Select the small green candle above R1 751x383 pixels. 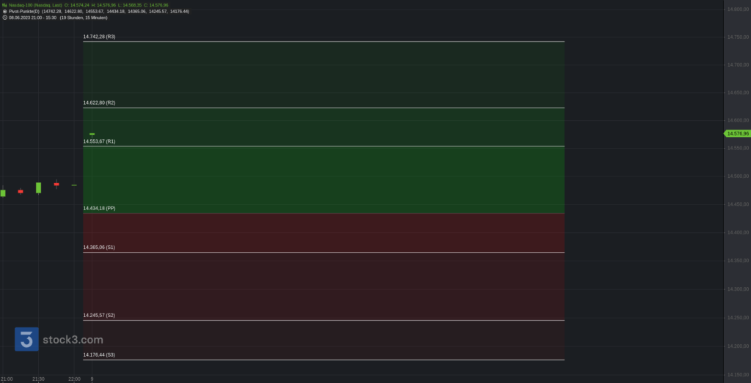pyautogui.click(x=92, y=134)
